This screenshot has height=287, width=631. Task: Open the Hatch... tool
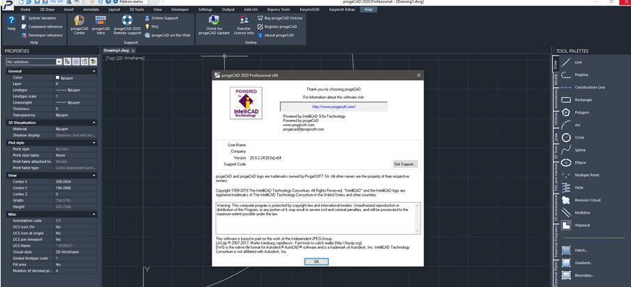point(575,250)
